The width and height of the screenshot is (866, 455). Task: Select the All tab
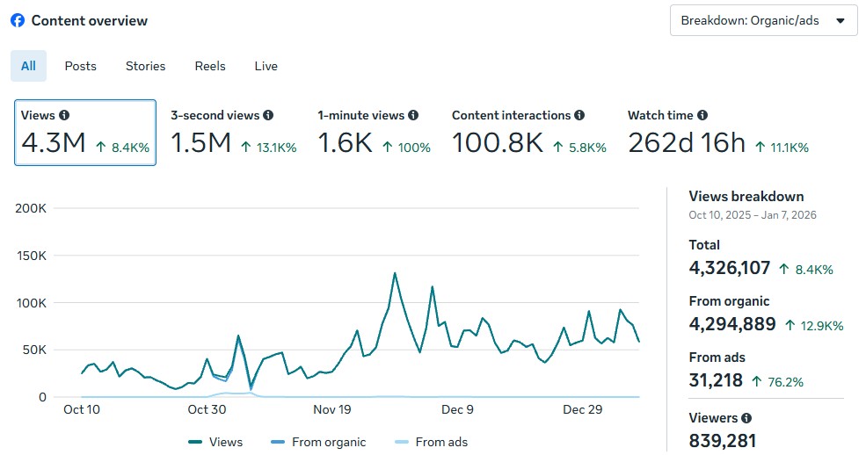[28, 66]
